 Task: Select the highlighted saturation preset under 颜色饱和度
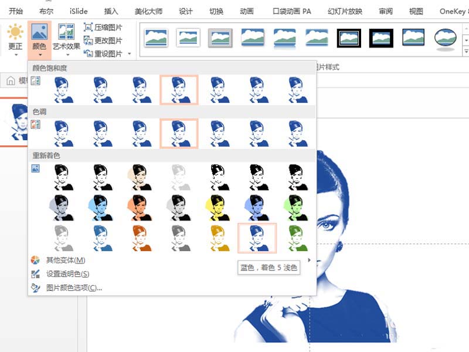point(179,90)
